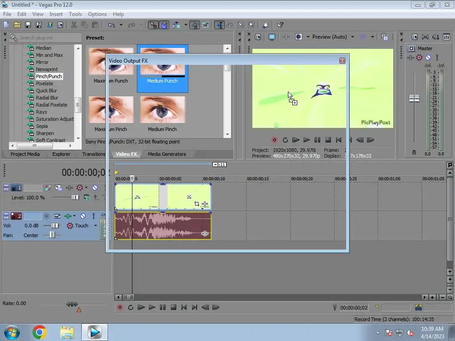Open the File menu
Screen dimensions: 455x341
click(7, 14)
